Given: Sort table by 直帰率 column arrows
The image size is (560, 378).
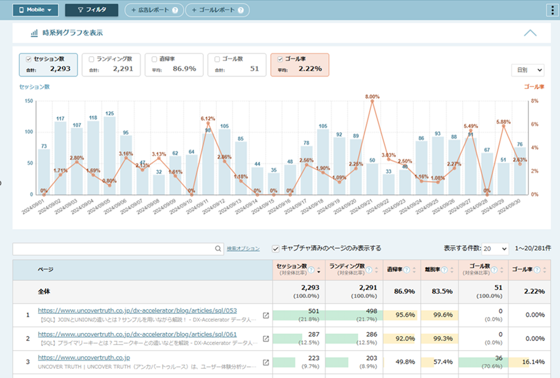Looking at the screenshot, I should [x=414, y=270].
